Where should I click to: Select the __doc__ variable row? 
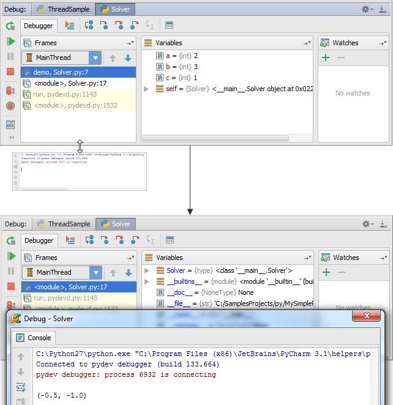pyautogui.click(x=228, y=292)
